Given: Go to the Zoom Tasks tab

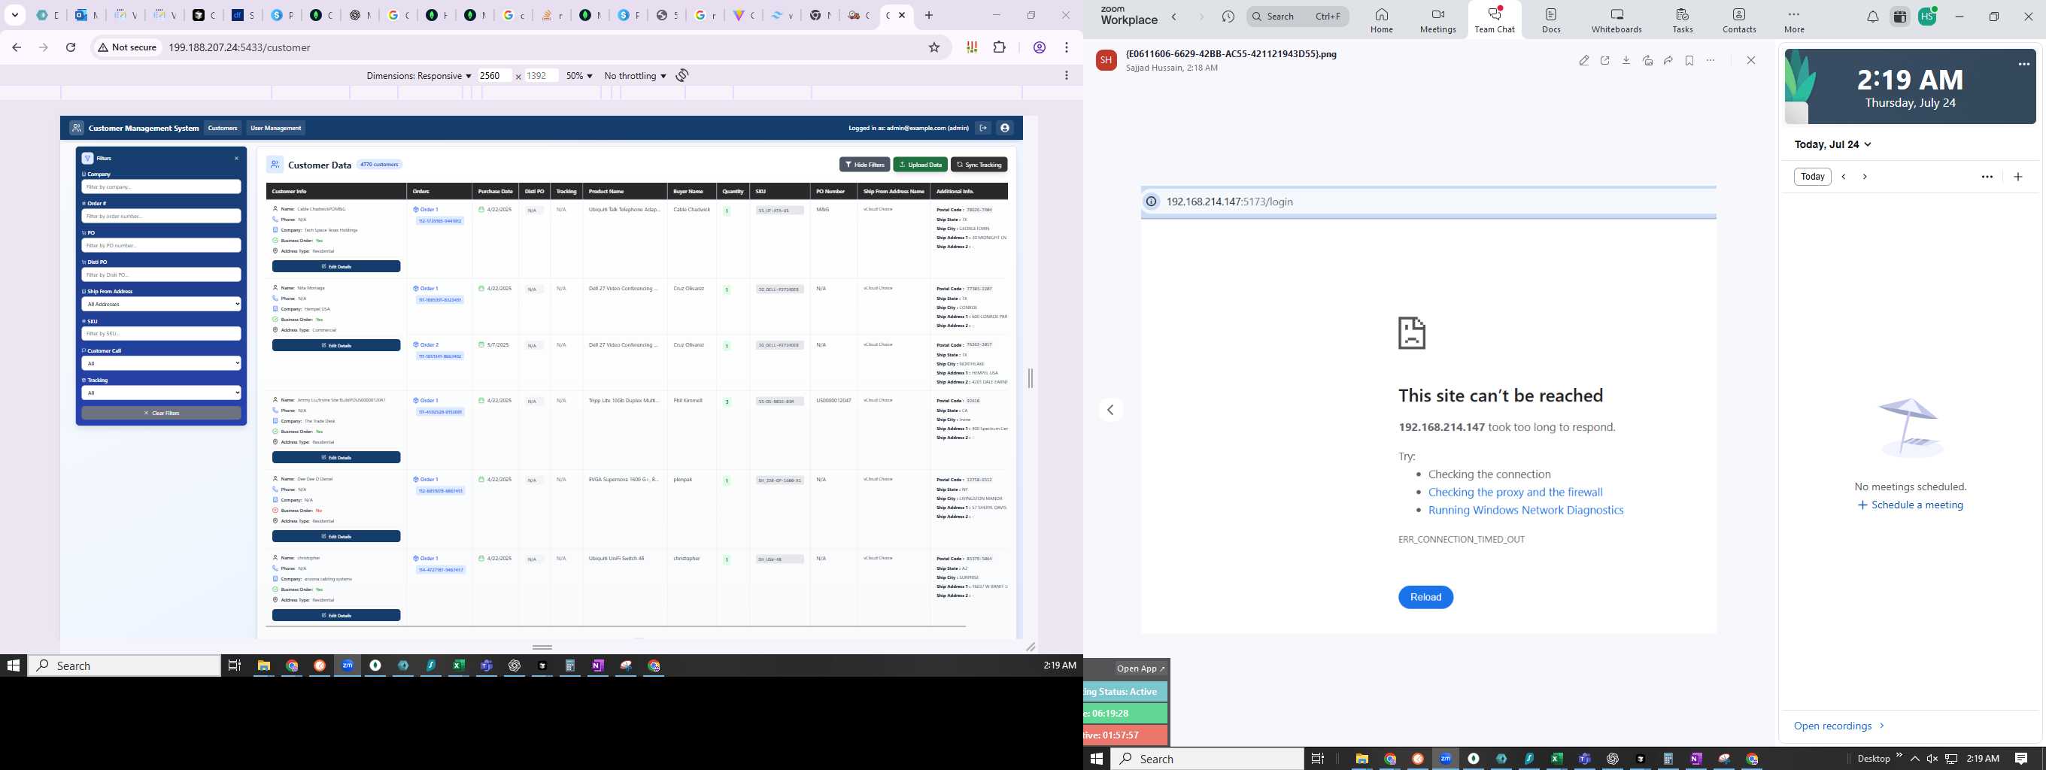Looking at the screenshot, I should [x=1682, y=20].
